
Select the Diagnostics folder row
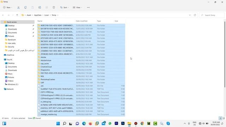[81, 70]
